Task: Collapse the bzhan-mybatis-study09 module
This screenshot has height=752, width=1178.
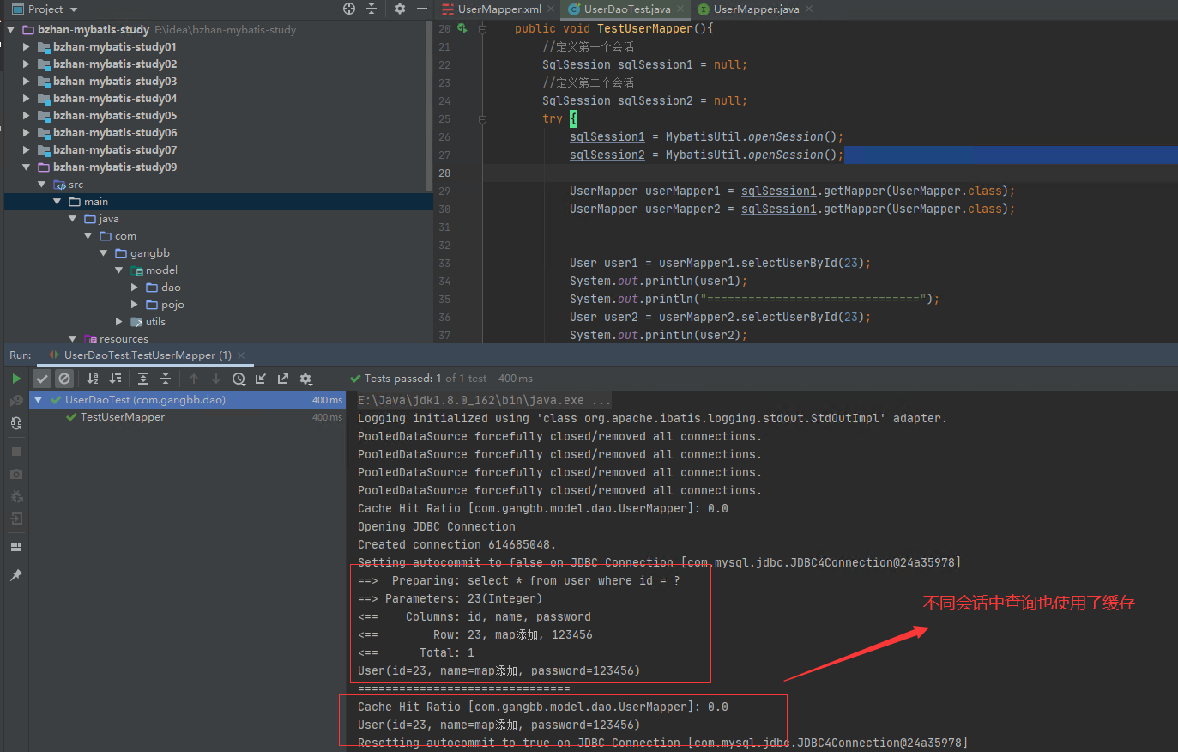Action: 26,167
